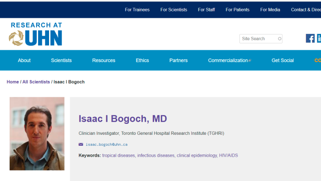321x181 pixels.
Task: Open the For Patients menu
Action: [x=238, y=10]
